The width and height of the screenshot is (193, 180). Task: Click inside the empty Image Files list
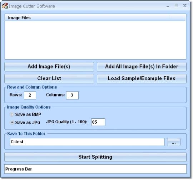(95, 40)
